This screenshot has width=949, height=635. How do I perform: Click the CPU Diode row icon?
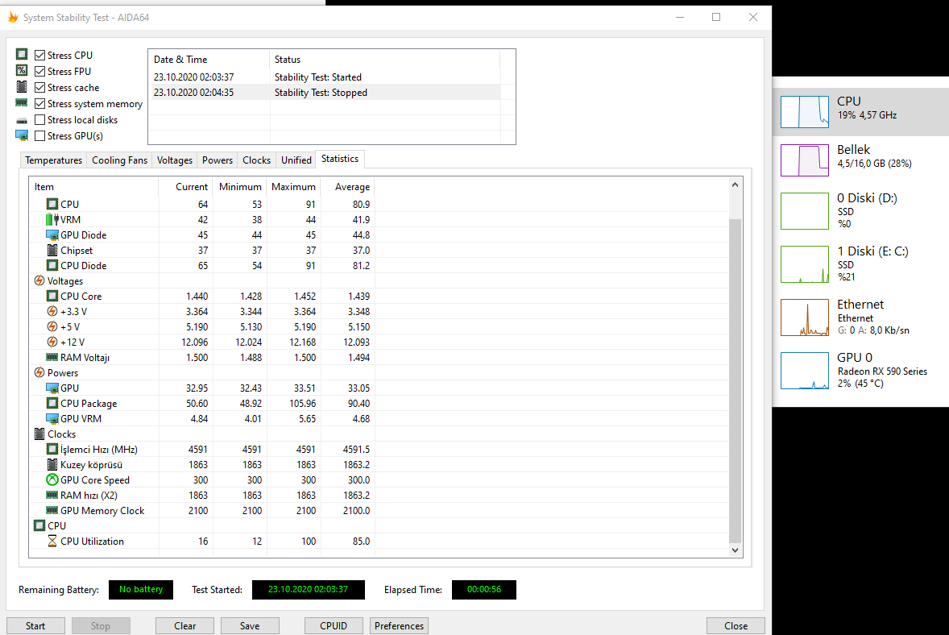coord(52,265)
